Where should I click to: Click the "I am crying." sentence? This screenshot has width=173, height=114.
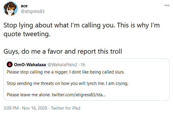pos(117,83)
